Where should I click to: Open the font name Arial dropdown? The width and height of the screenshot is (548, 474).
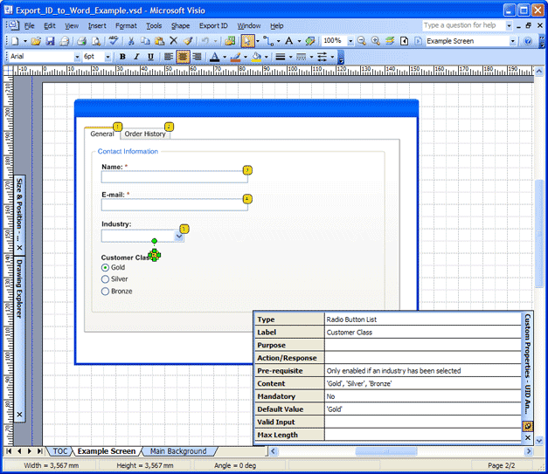[x=77, y=57]
